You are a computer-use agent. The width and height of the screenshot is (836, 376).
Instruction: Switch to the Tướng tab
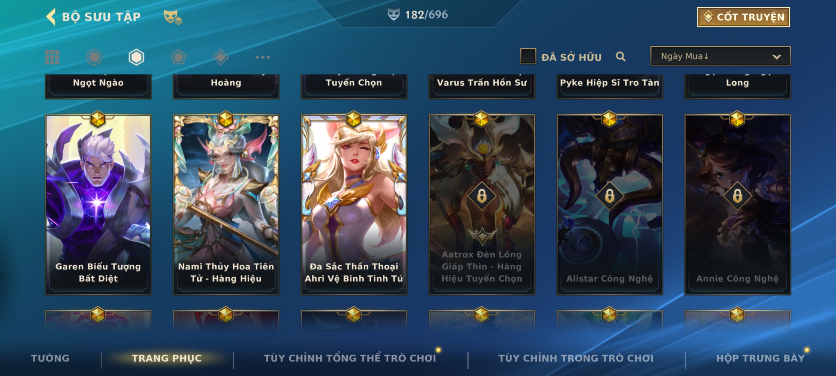tap(51, 358)
